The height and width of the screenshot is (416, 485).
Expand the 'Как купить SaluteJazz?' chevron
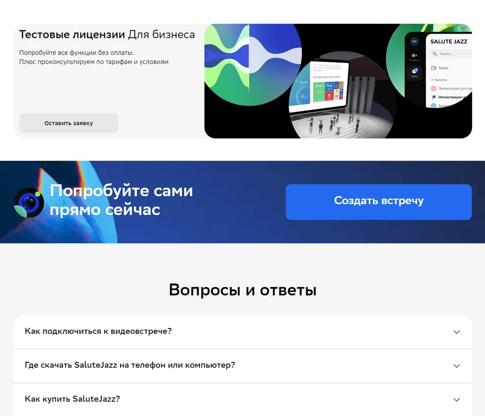457,399
